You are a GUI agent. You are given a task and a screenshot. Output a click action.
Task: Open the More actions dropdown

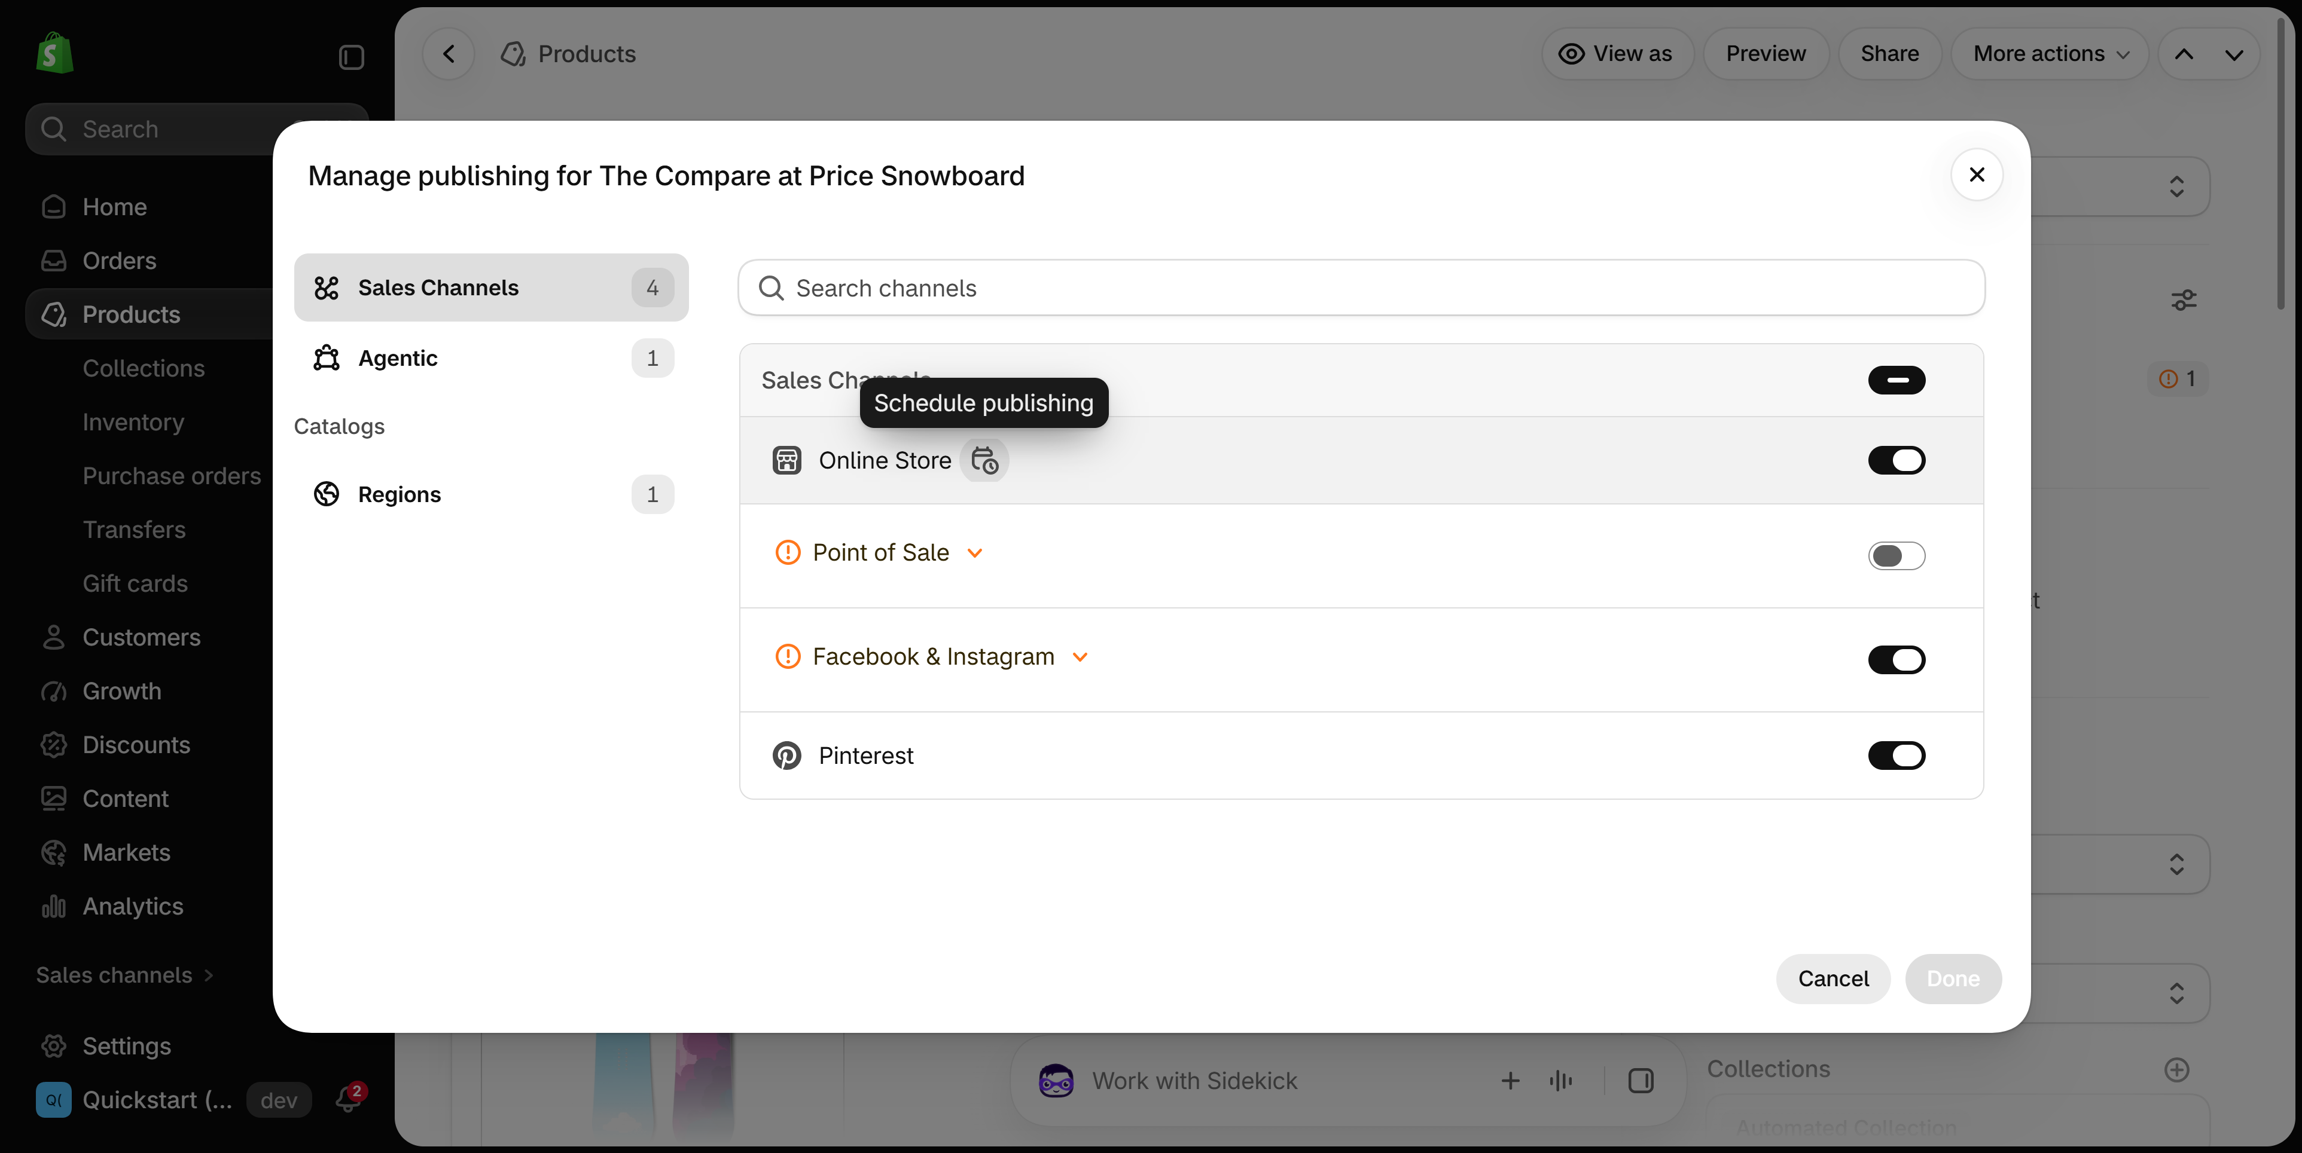2049,54
